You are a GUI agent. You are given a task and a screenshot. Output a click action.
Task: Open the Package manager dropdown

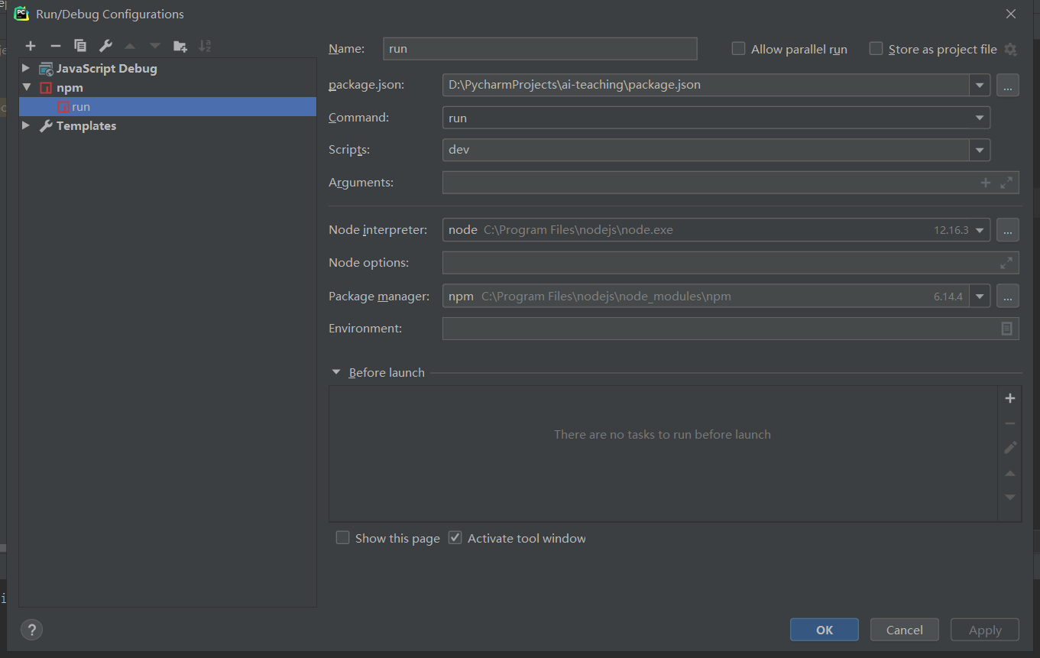[979, 296]
